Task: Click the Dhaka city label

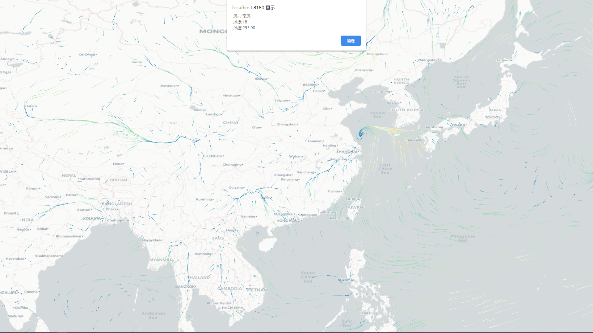Action: 112,209
